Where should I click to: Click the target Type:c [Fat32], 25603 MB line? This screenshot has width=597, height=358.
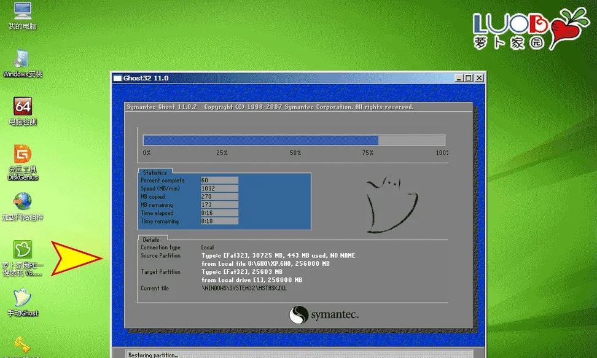(x=242, y=272)
